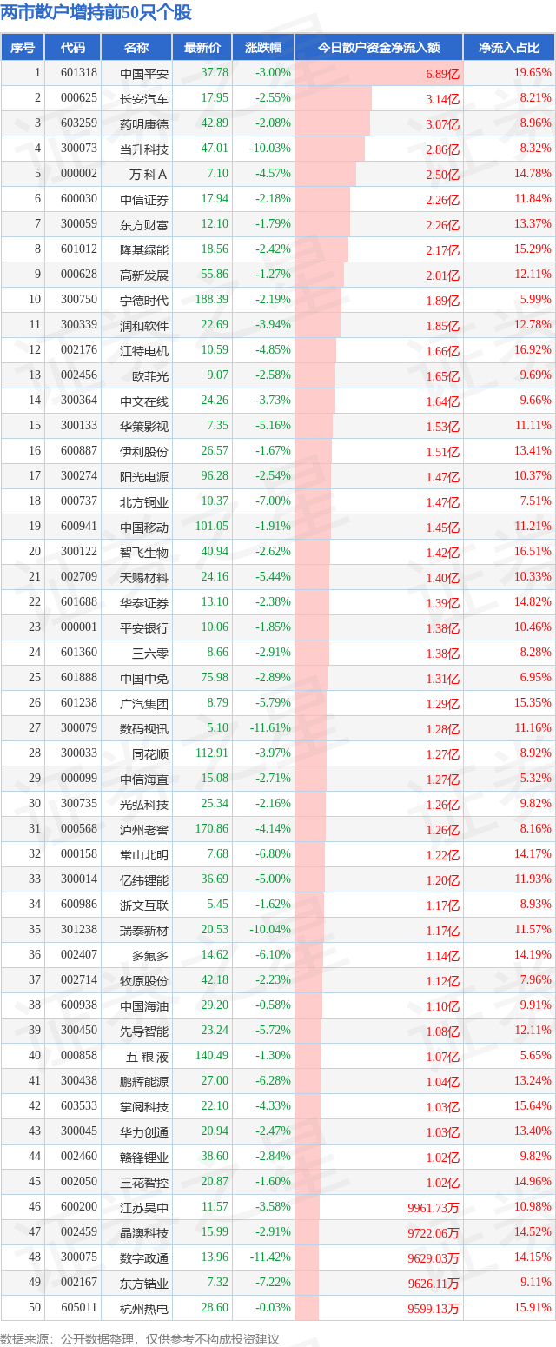556x1347 pixels.
Task: Click the 代码 column header
Action: (x=73, y=48)
